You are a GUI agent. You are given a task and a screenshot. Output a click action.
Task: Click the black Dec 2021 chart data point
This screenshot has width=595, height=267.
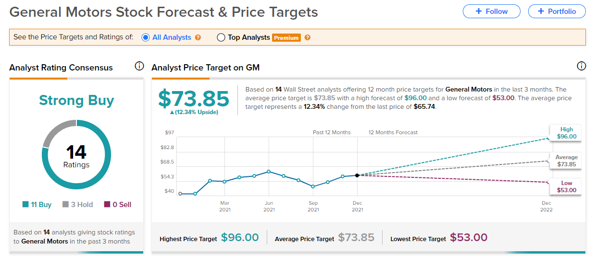(x=357, y=175)
